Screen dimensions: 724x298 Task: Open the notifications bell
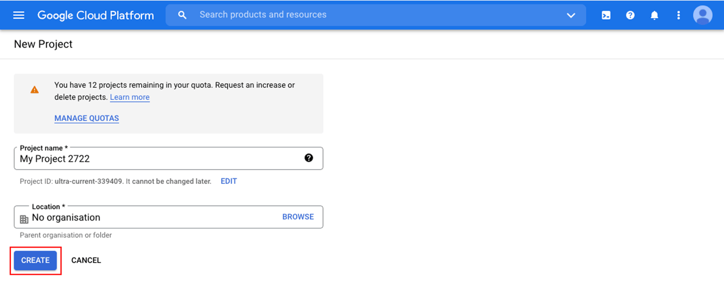654,15
